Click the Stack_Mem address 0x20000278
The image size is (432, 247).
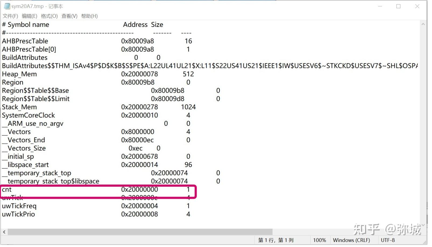140,107
